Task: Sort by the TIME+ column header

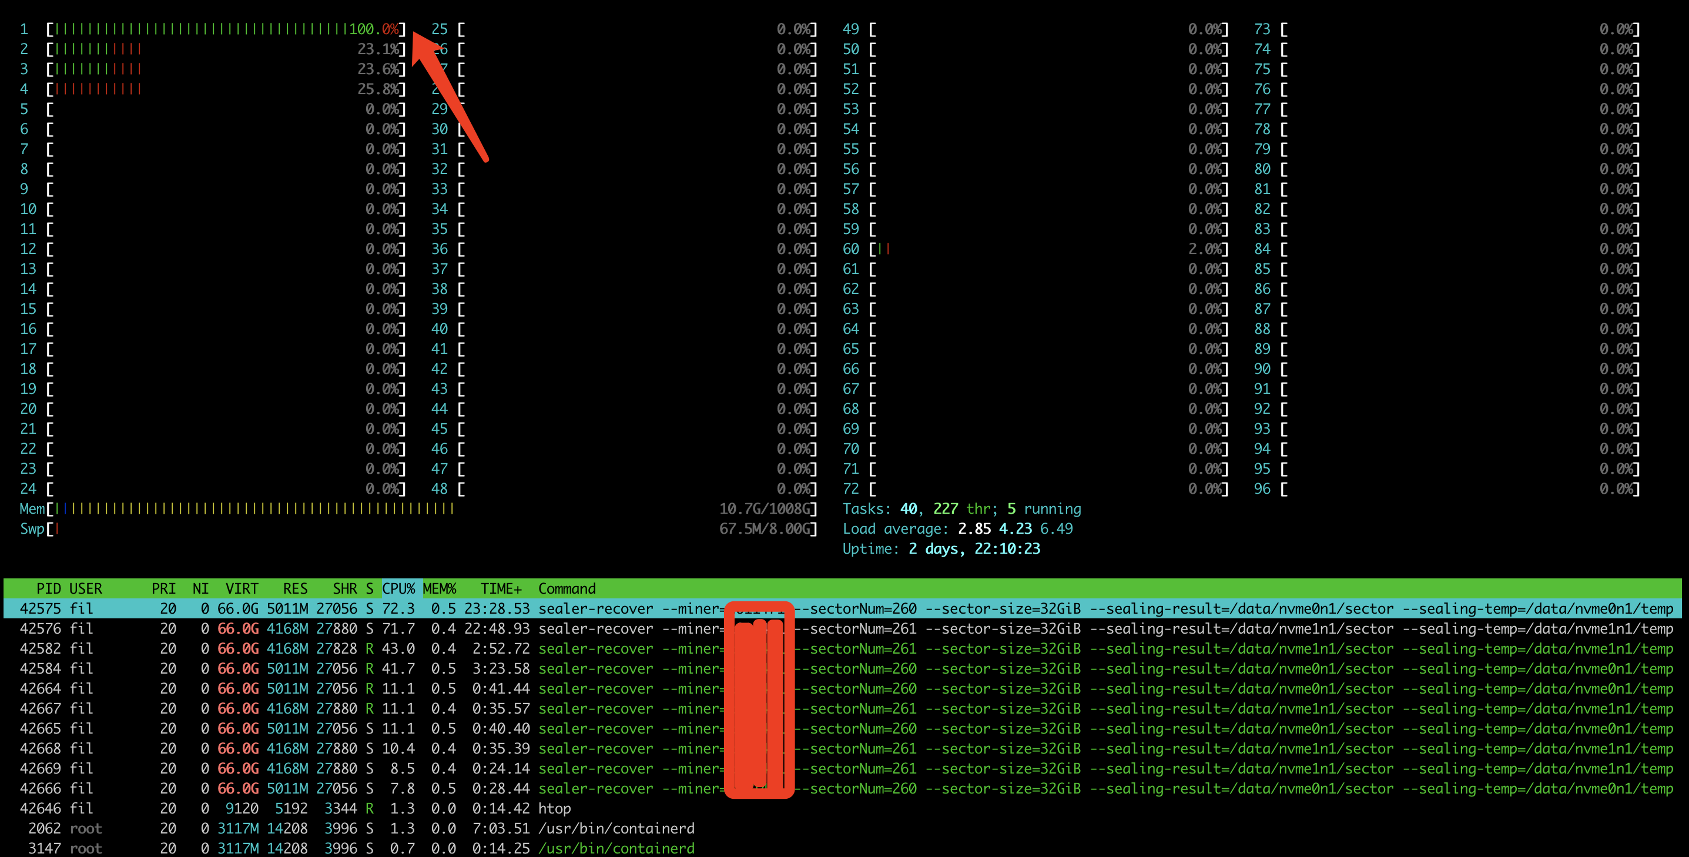Action: click(501, 588)
